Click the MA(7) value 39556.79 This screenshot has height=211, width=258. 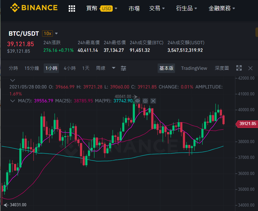click(x=44, y=101)
